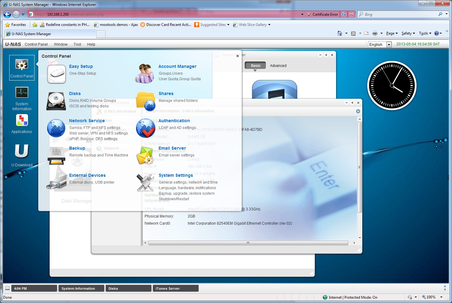This screenshot has width=452, height=303.
Task: Open the Control Panel sidebar icon
Action: click(x=22, y=68)
